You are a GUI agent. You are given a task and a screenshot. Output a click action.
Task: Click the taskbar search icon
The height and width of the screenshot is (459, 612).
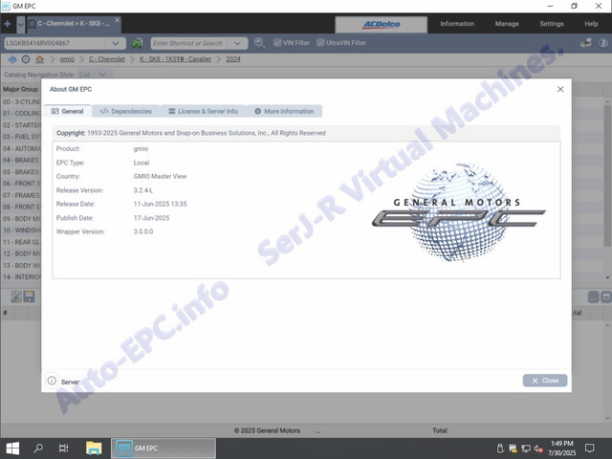coord(38,448)
